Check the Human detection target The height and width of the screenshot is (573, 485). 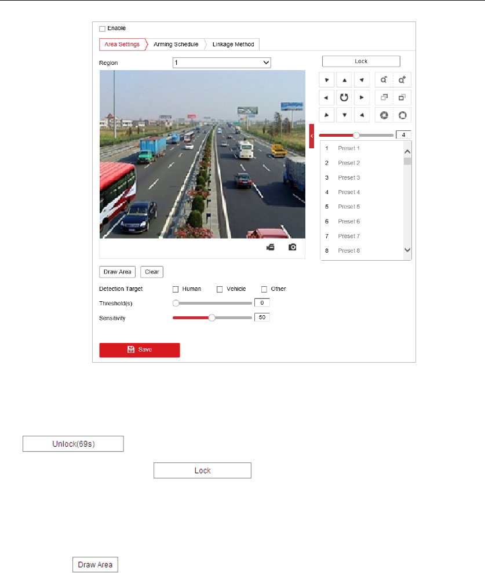click(x=176, y=289)
